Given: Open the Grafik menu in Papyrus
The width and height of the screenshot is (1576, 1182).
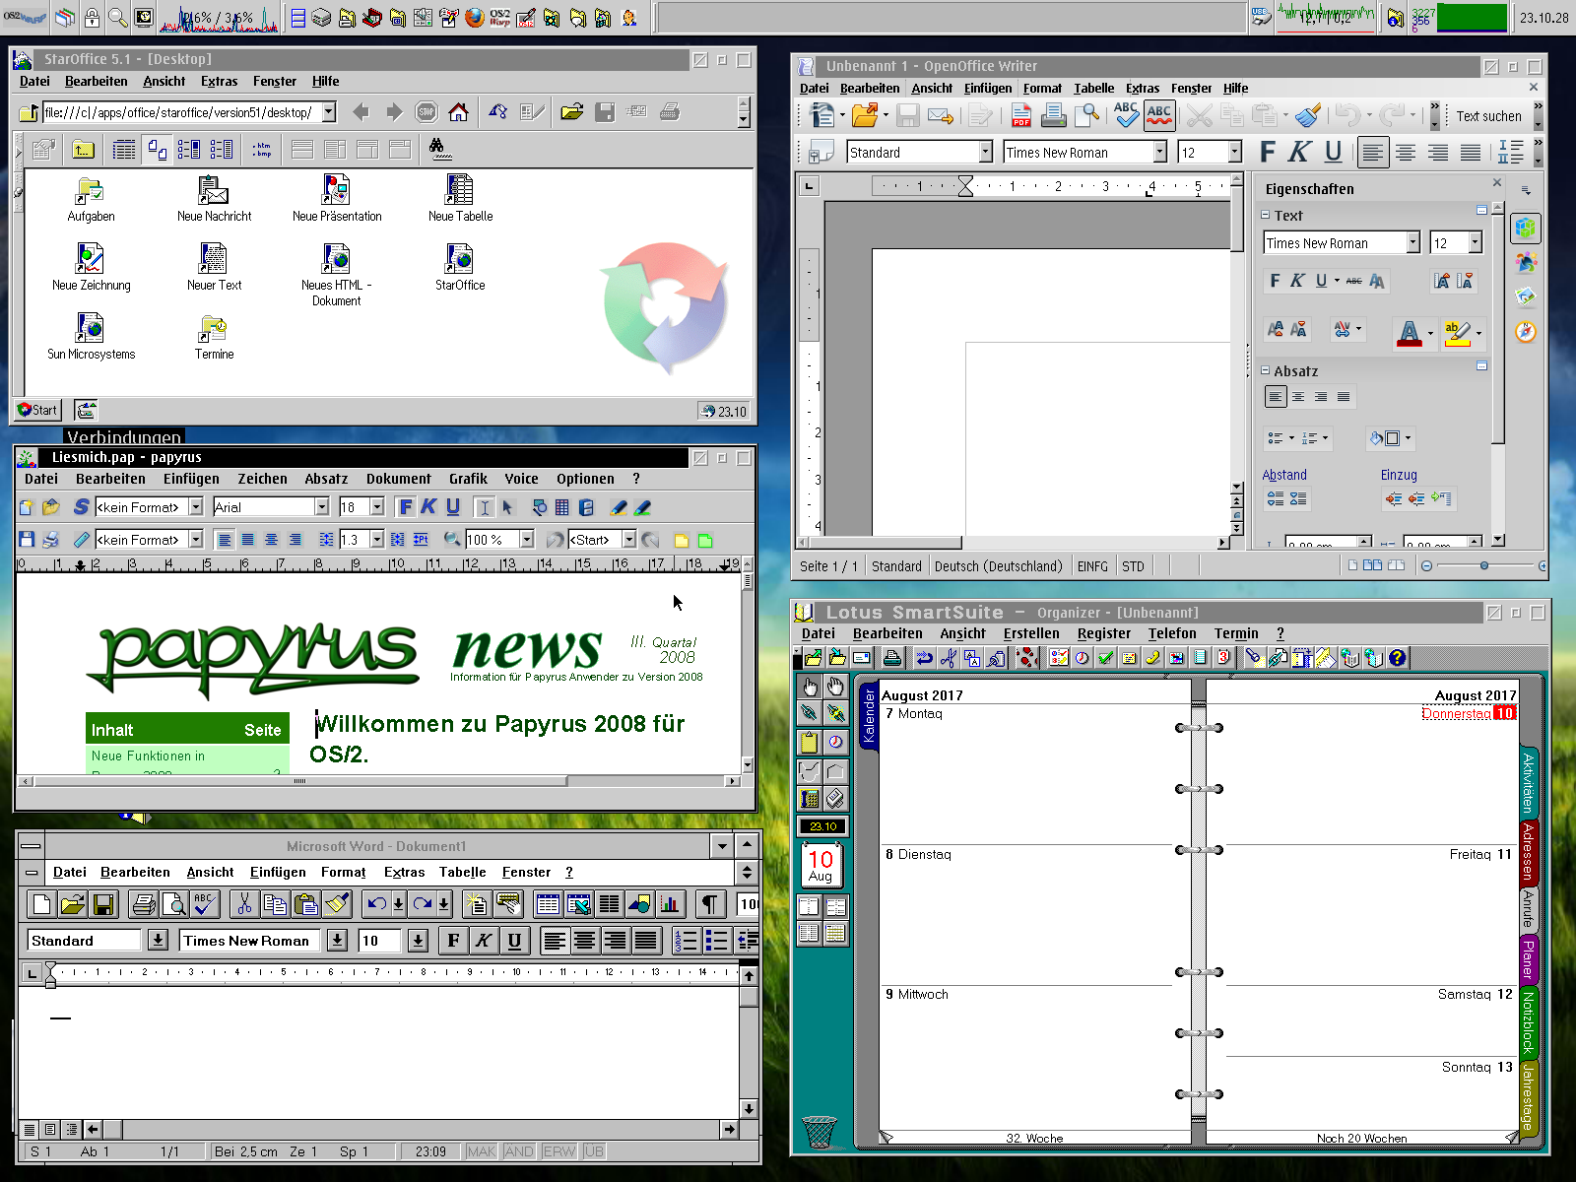Looking at the screenshot, I should coord(468,479).
